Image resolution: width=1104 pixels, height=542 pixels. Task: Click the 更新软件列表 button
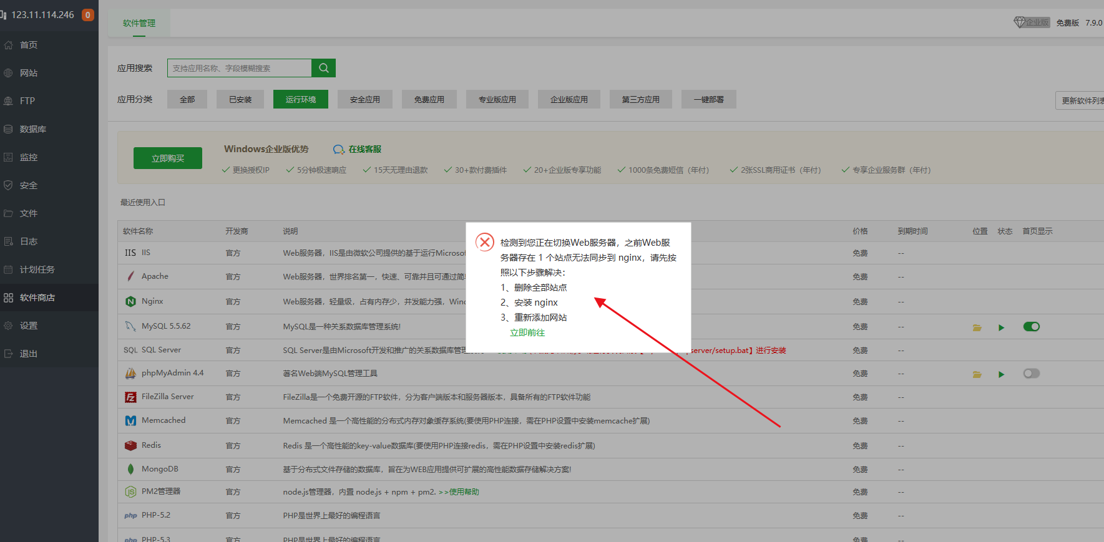(1080, 100)
